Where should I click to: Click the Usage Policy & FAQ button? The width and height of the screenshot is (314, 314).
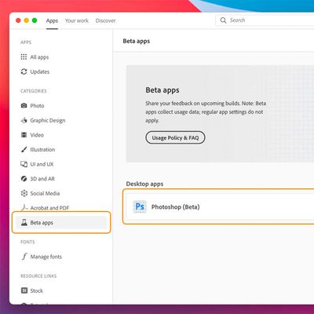coord(175,137)
